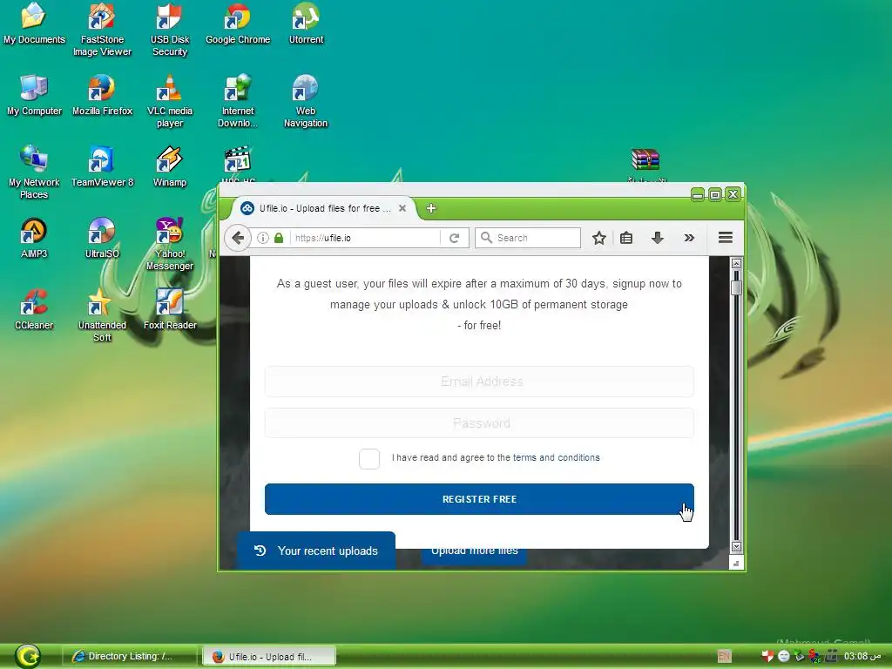The height and width of the screenshot is (669, 892).
Task: Select the My Computer icon
Action: (34, 95)
